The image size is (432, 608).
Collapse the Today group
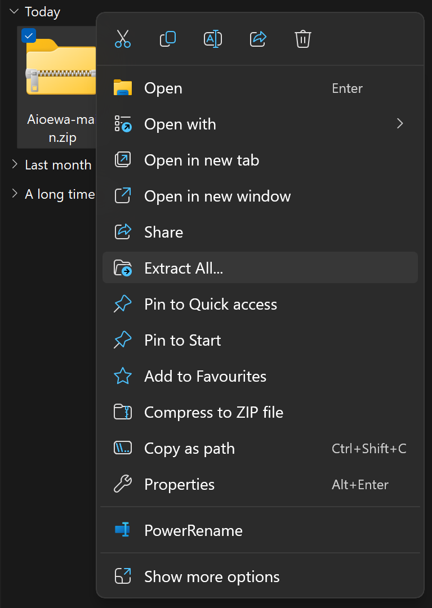(14, 11)
